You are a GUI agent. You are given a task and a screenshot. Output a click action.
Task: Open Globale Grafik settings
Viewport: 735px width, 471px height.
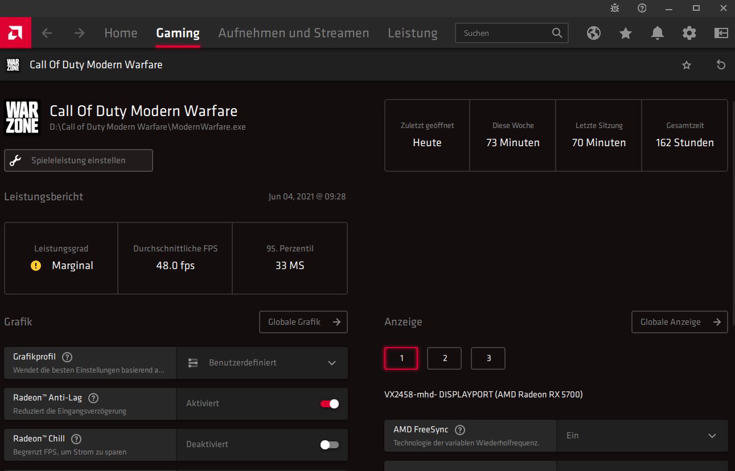pyautogui.click(x=303, y=322)
